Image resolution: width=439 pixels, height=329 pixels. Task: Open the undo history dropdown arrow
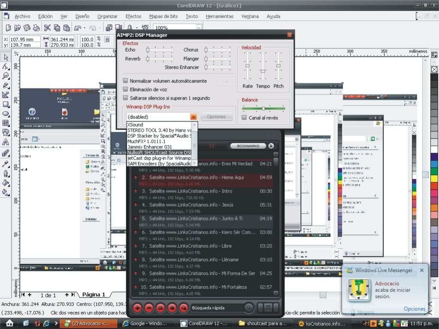(x=85, y=28)
